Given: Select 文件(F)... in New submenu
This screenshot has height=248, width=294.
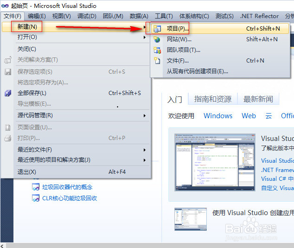Looking at the screenshot, I should click(220, 61).
